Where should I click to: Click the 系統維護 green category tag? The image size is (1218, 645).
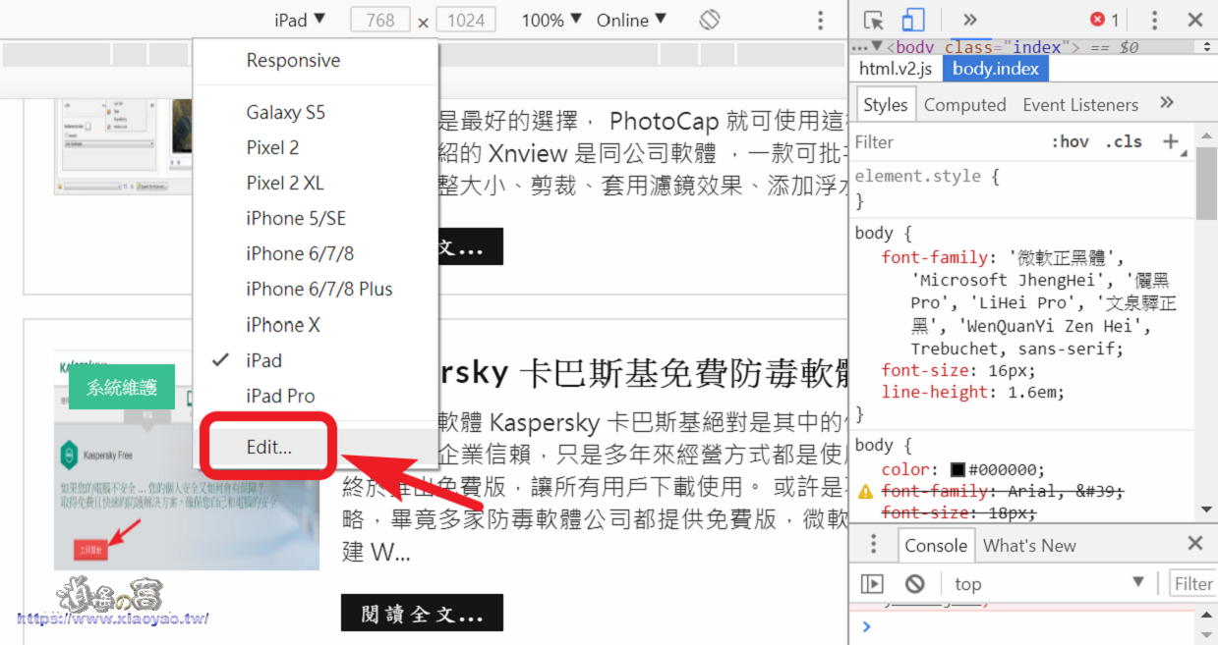(x=122, y=388)
